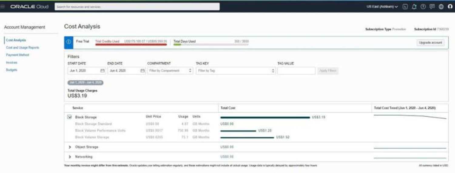Open the Start Date calendar icon

point(103,71)
